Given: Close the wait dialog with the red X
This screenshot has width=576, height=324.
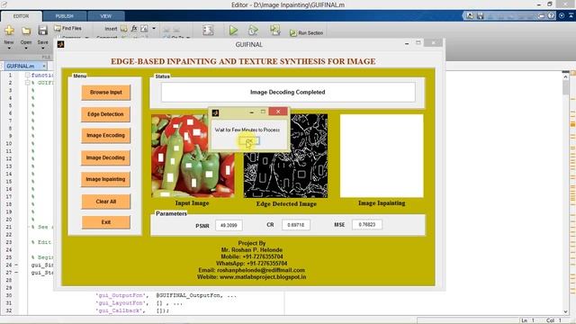Looking at the screenshot, I should tap(278, 112).
